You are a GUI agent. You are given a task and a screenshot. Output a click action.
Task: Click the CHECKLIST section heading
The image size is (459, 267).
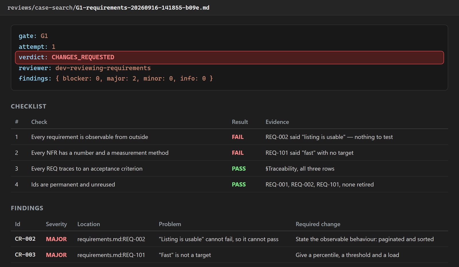pyautogui.click(x=29, y=106)
